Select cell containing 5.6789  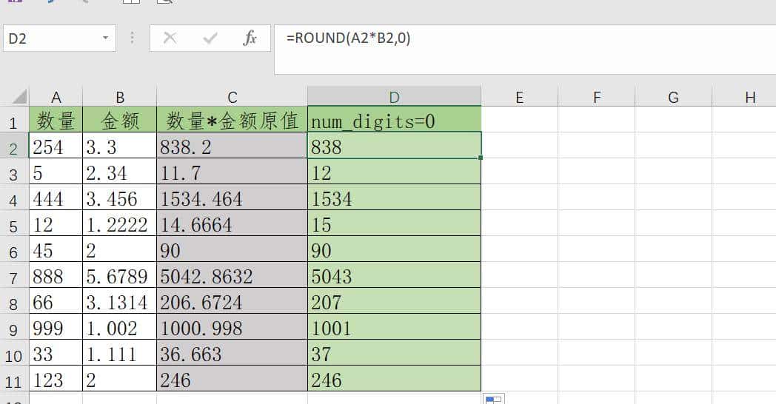120,275
